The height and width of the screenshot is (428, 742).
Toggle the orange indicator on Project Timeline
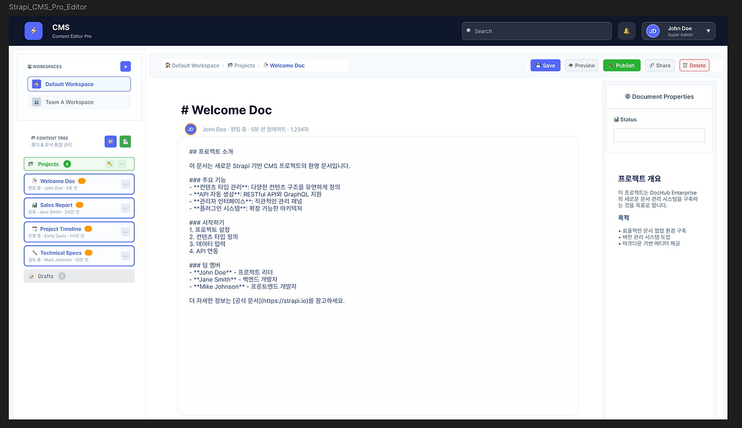coord(88,229)
